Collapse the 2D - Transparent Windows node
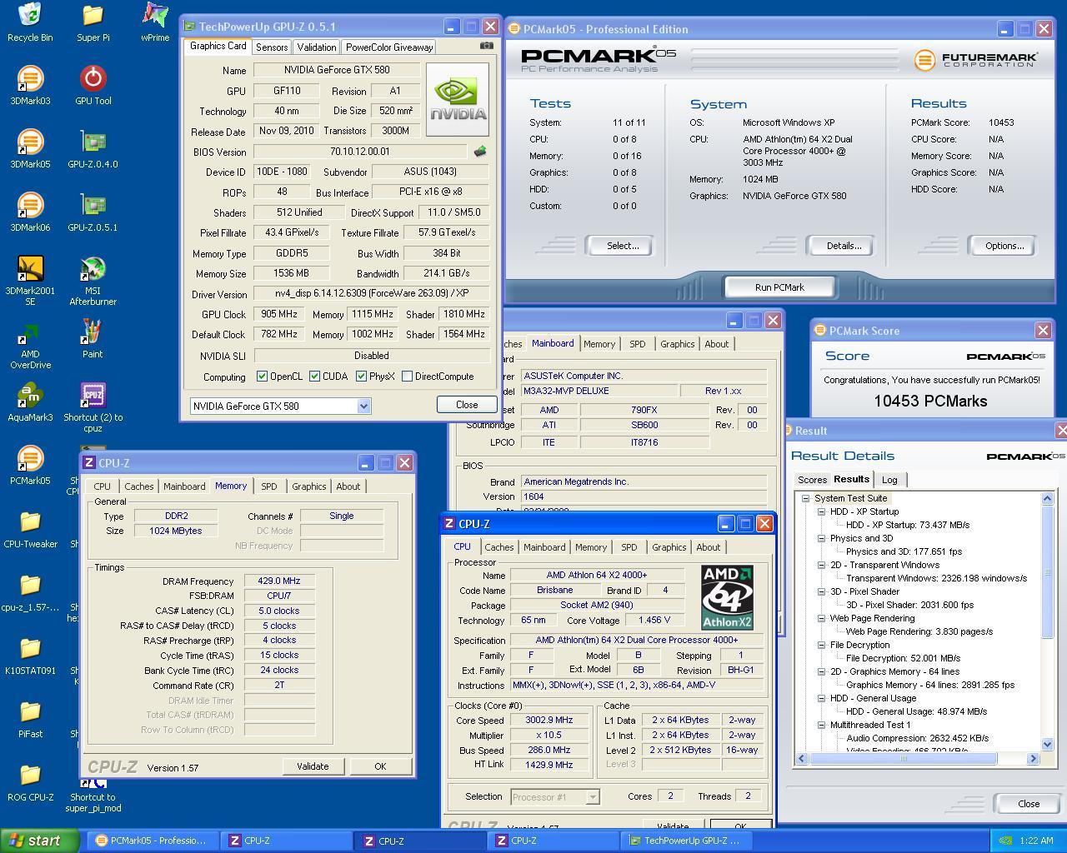Image resolution: width=1067 pixels, height=853 pixels. (821, 565)
